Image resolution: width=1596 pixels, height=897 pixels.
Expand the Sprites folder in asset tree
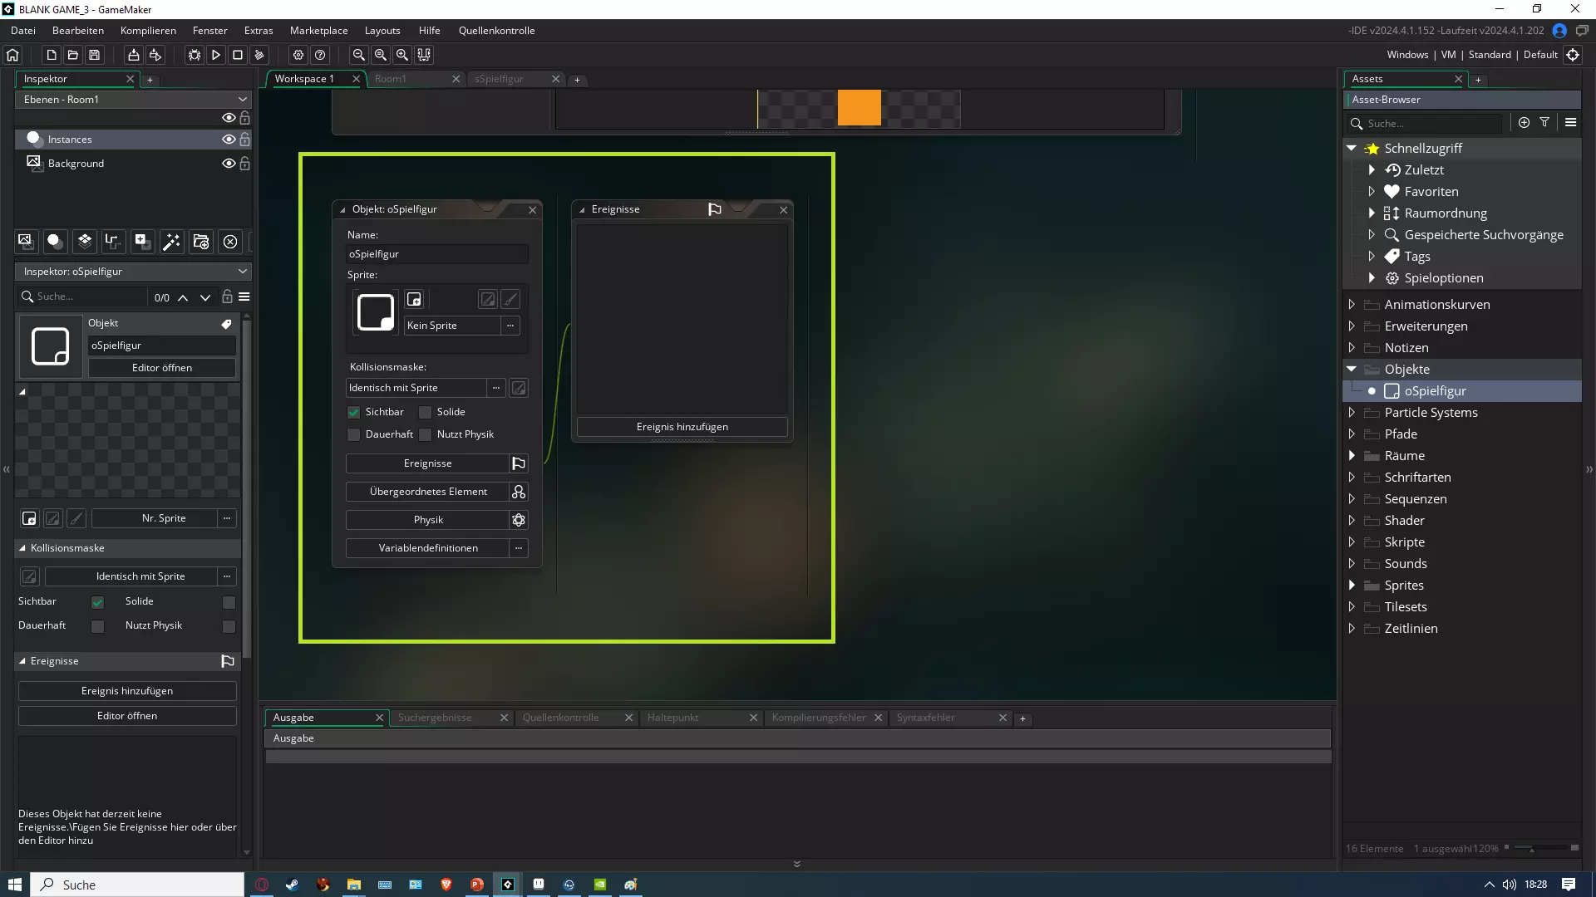point(1352,586)
